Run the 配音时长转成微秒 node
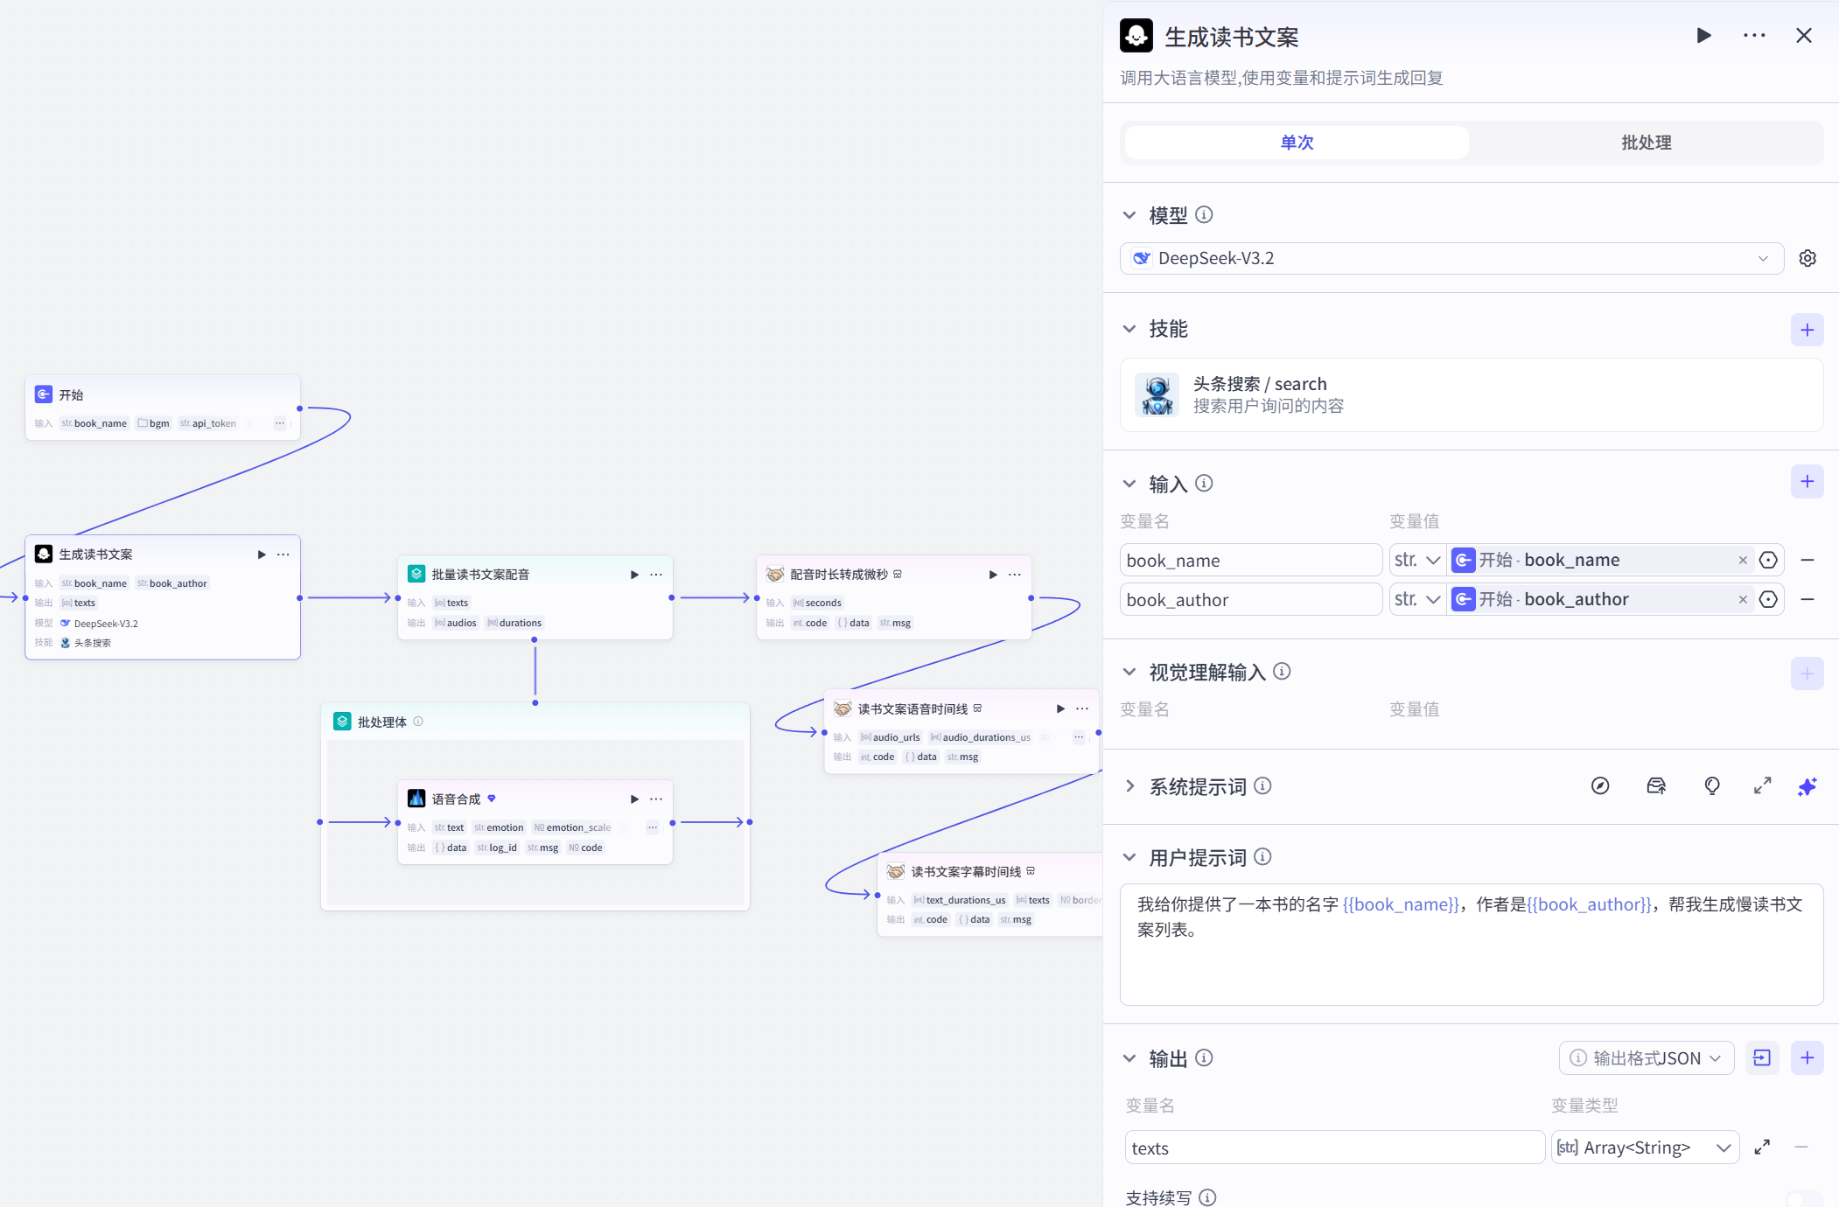Viewport: 1839px width, 1207px height. tap(993, 575)
